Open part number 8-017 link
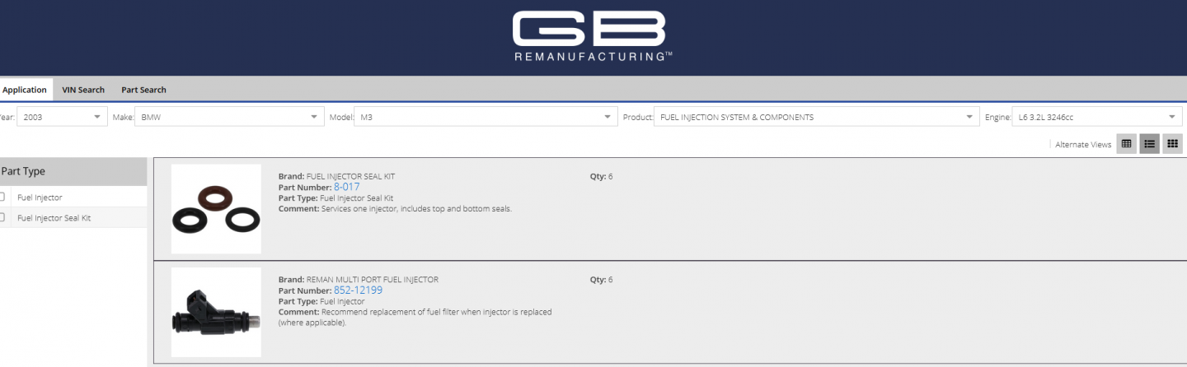Viewport: 1187px width, 367px height. coord(346,187)
